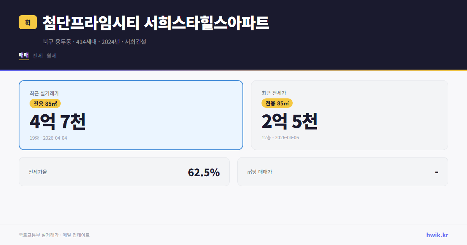Select the active 매매 tab
This screenshot has width=467, height=245.
point(23,56)
